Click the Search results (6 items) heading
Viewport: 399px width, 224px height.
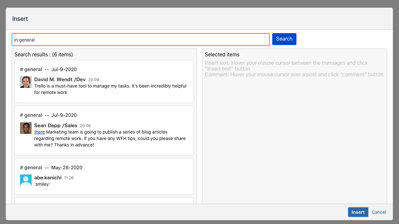pos(44,55)
